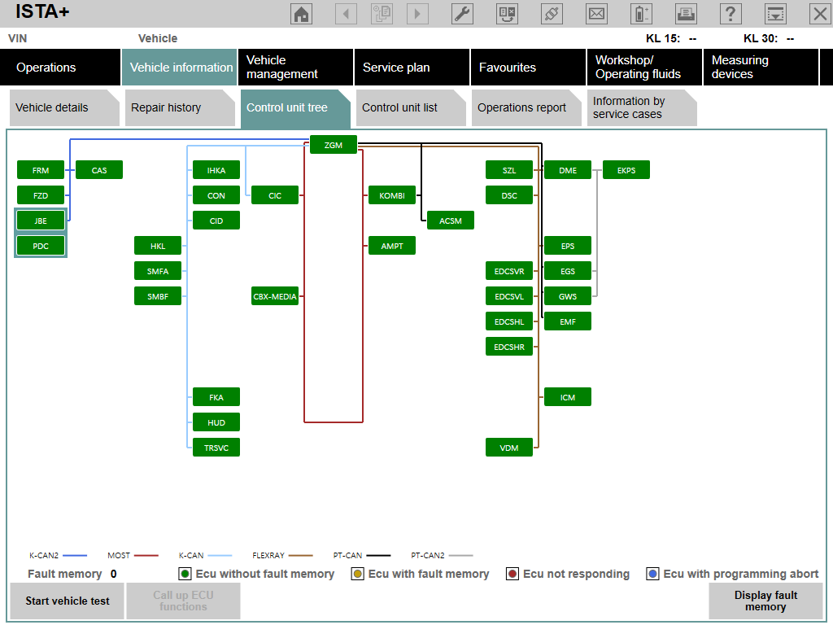Open the Measuring devices tab
The image size is (833, 625).
[761, 68]
